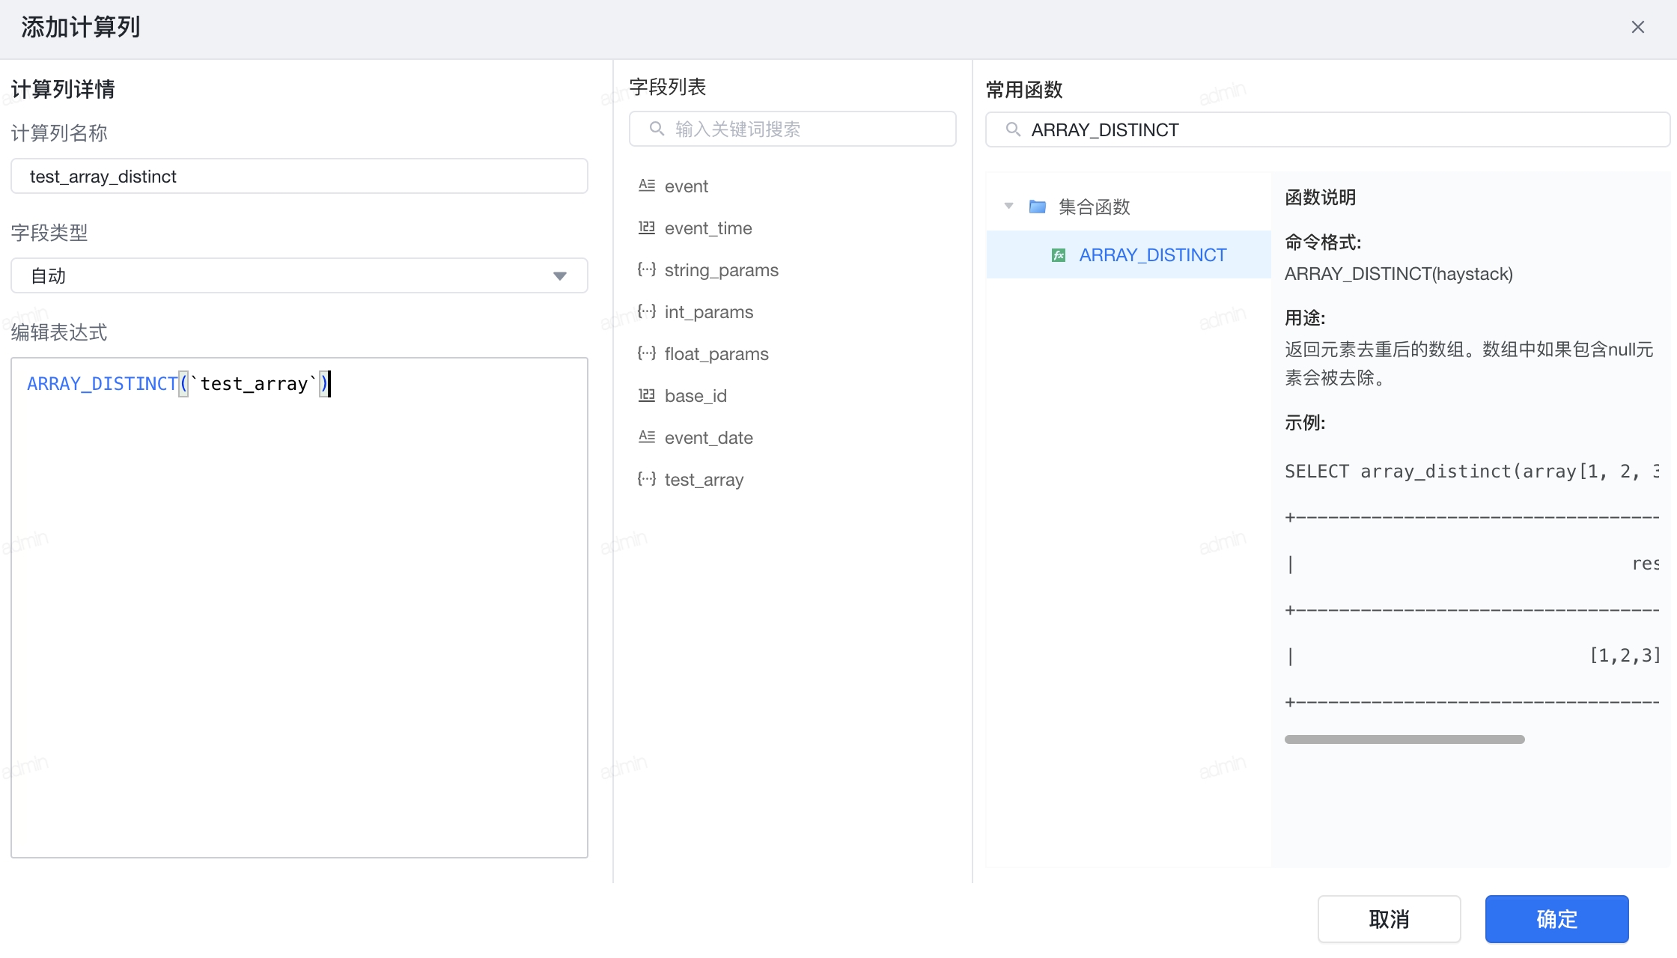Click the map type icon next to string_params

647,269
